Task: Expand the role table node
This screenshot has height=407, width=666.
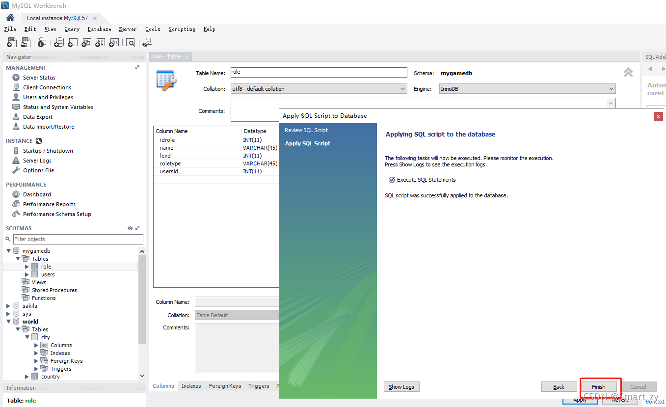Action: [x=27, y=267]
